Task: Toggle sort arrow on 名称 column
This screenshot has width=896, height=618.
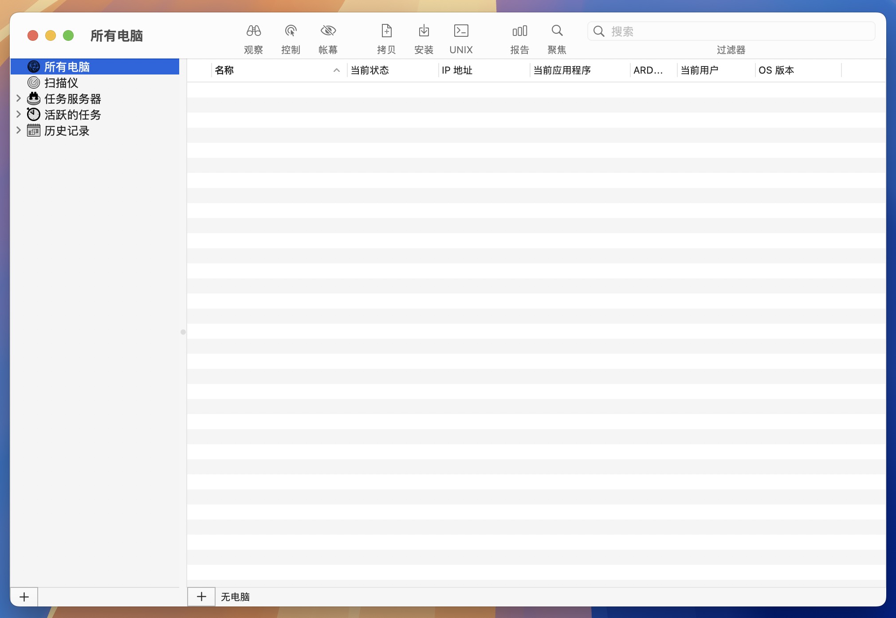Action: (337, 70)
